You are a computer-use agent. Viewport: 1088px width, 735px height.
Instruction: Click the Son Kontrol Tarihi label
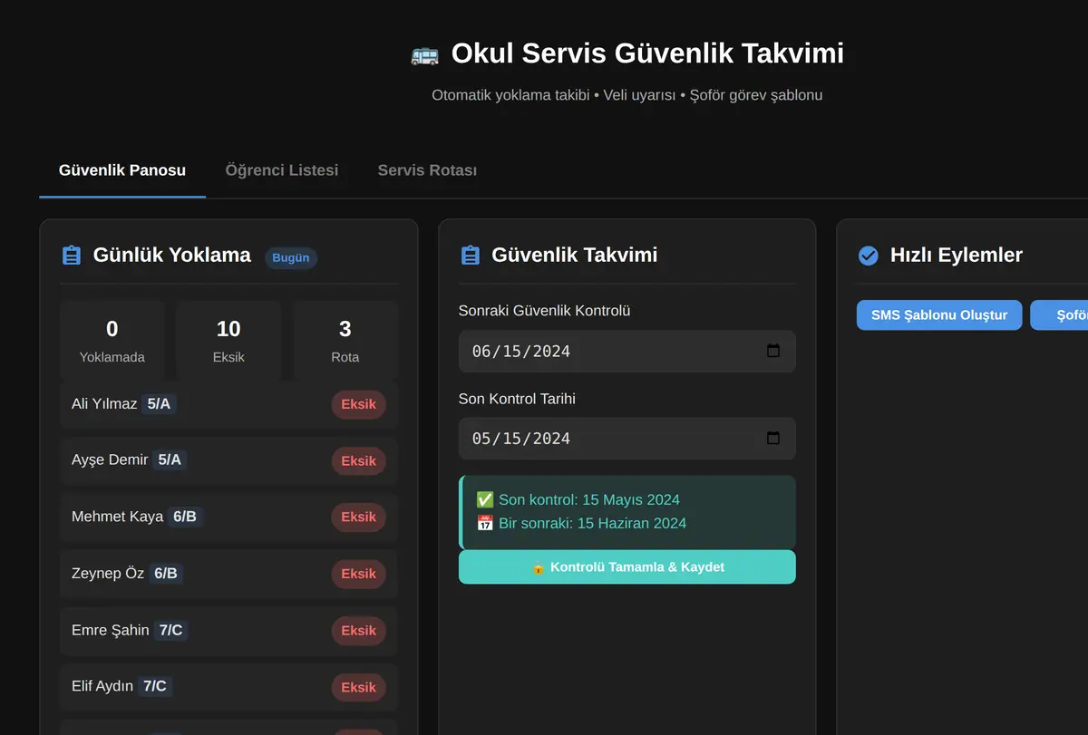click(x=517, y=399)
